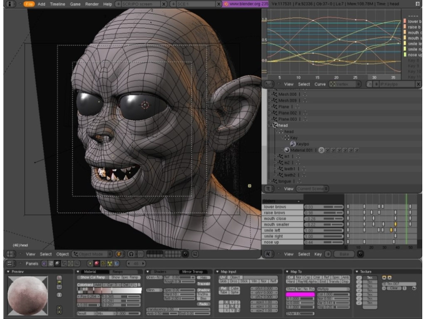Image resolution: width=426 pixels, height=319 pixels.
Task: Open the Object Mode dropdown
Action: [92, 254]
